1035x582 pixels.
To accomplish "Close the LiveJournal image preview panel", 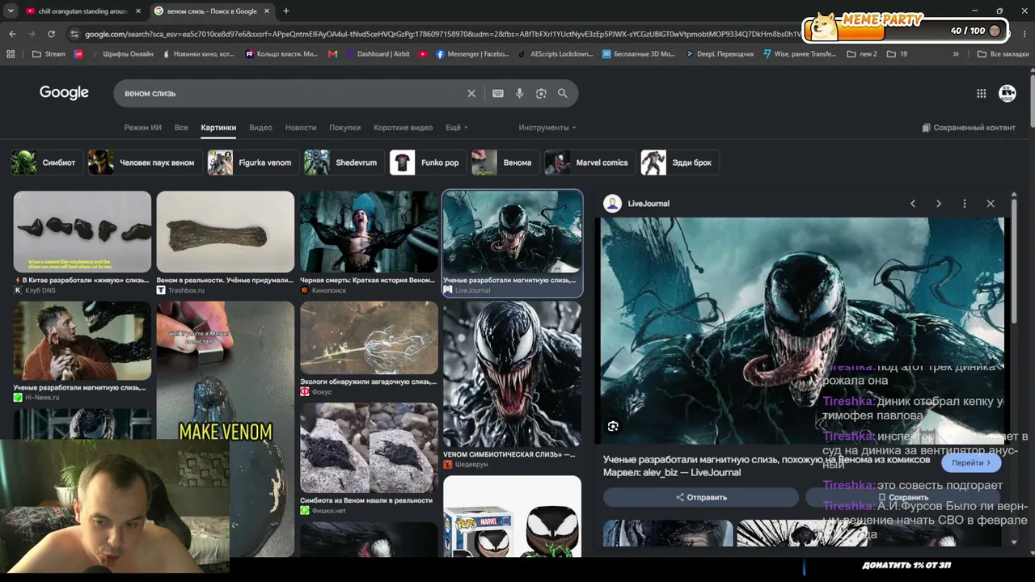I will coord(991,204).
